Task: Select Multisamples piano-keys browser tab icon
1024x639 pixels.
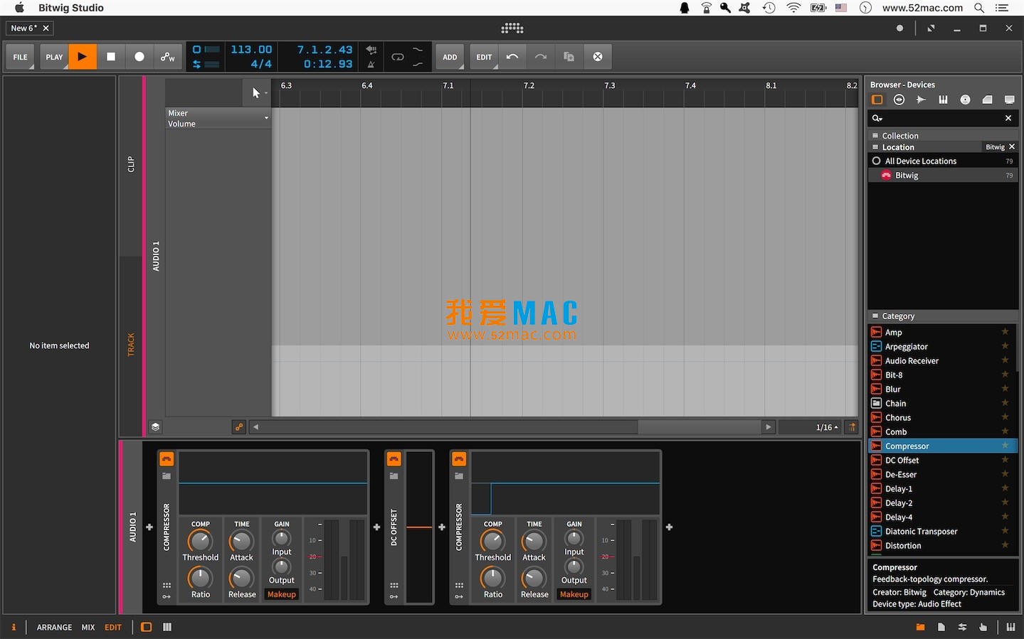Action: 943,100
